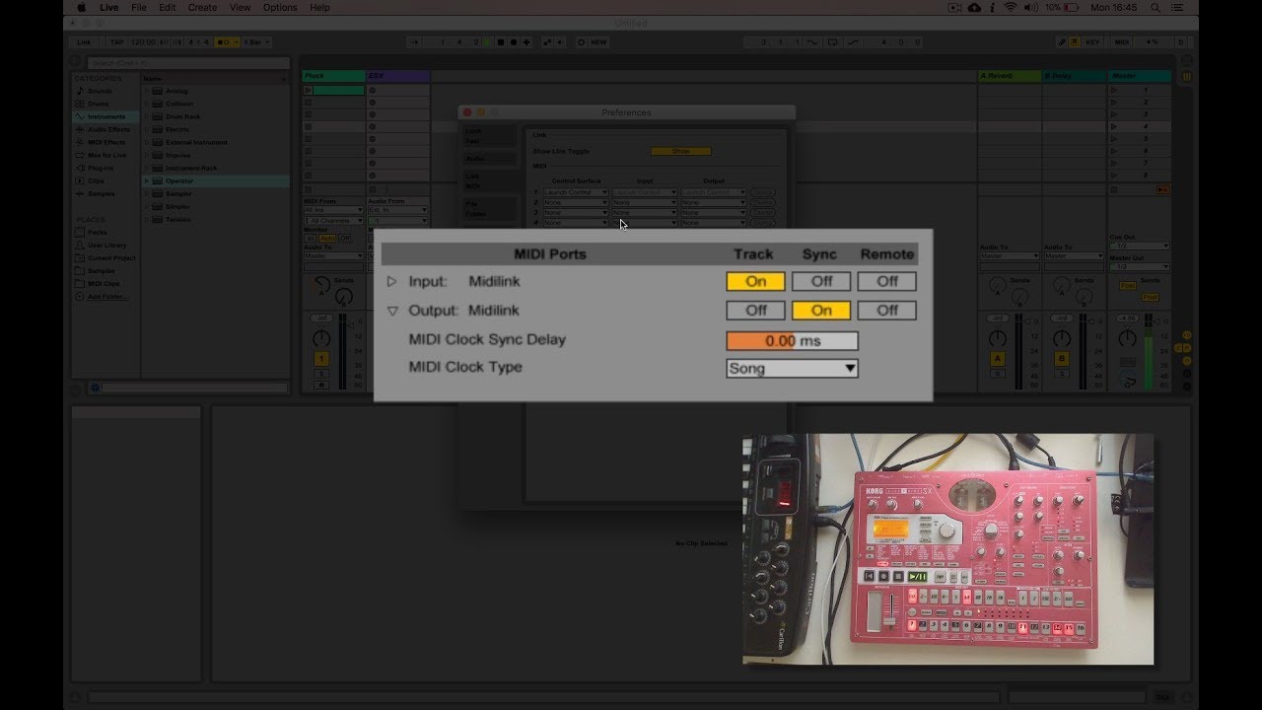1262x710 pixels.
Task: Open the Create menu
Action: pos(202,7)
